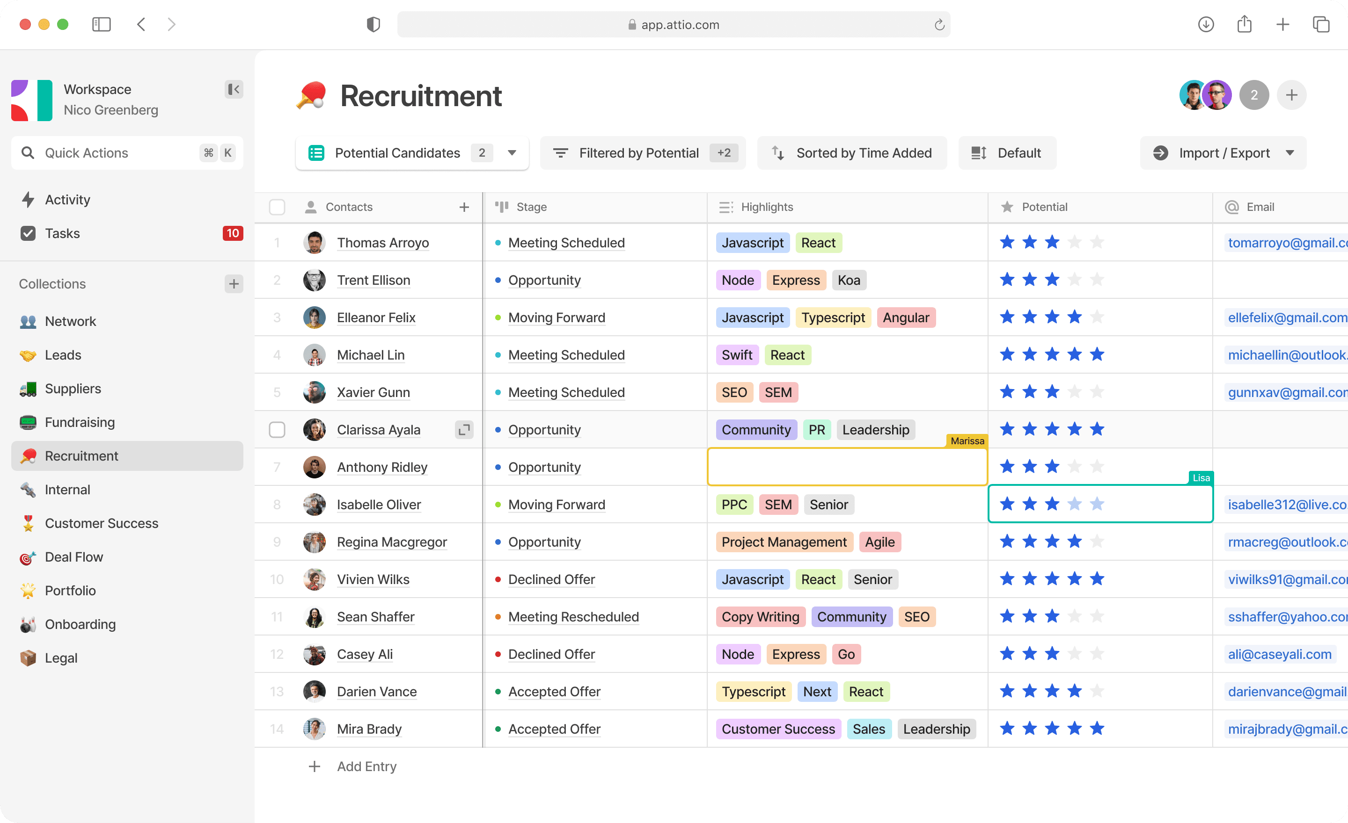Go to the Activity section
Image resolution: width=1348 pixels, height=823 pixels.
67,200
